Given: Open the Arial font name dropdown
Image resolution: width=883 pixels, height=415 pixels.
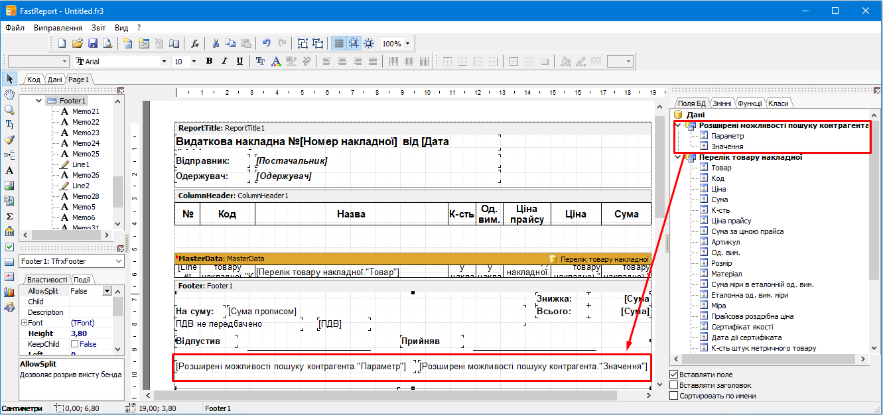Looking at the screenshot, I should (x=165, y=62).
